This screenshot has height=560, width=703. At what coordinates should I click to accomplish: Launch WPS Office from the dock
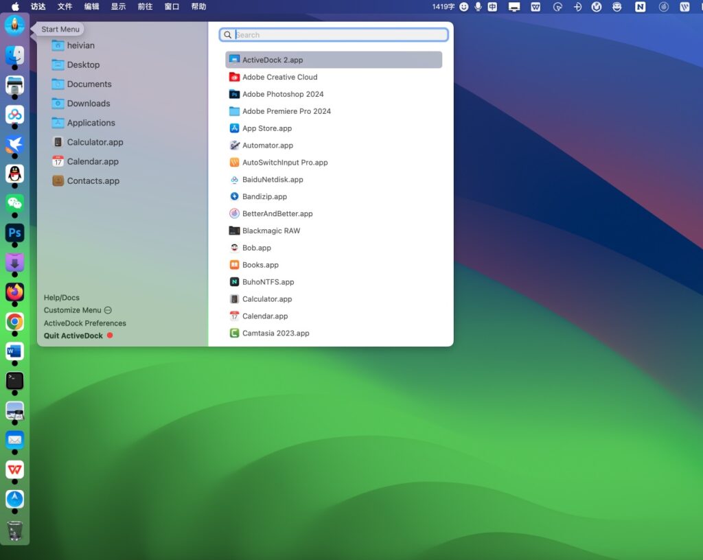coord(14,469)
